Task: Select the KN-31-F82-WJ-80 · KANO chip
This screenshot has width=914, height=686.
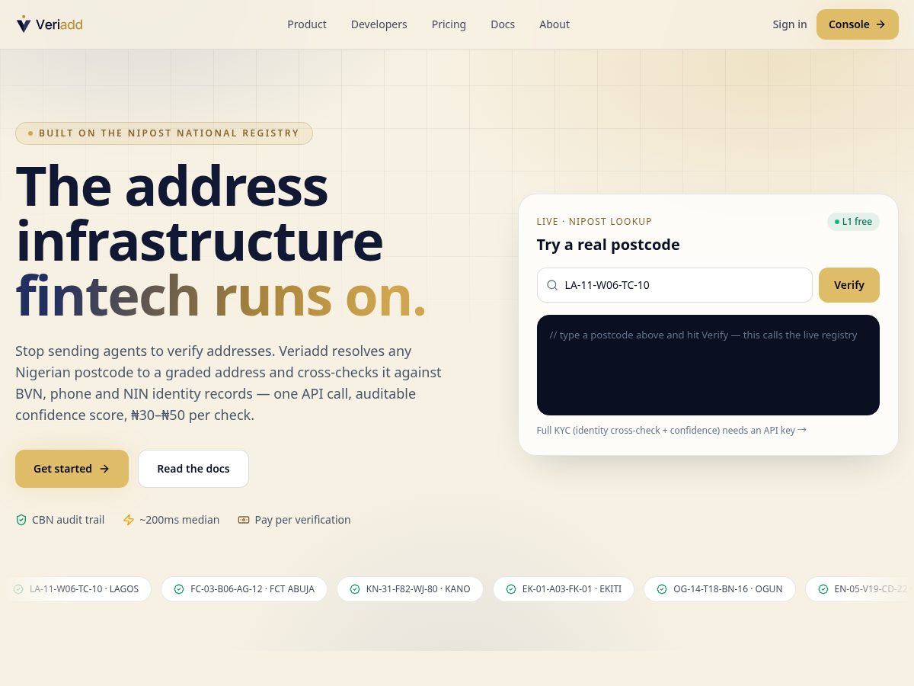Action: 410,589
